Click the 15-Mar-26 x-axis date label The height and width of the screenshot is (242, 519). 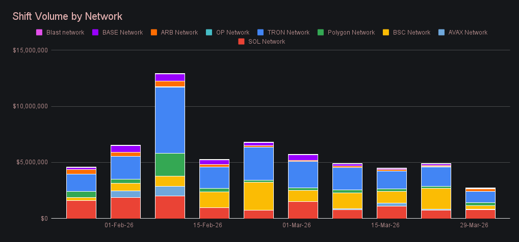click(385, 225)
